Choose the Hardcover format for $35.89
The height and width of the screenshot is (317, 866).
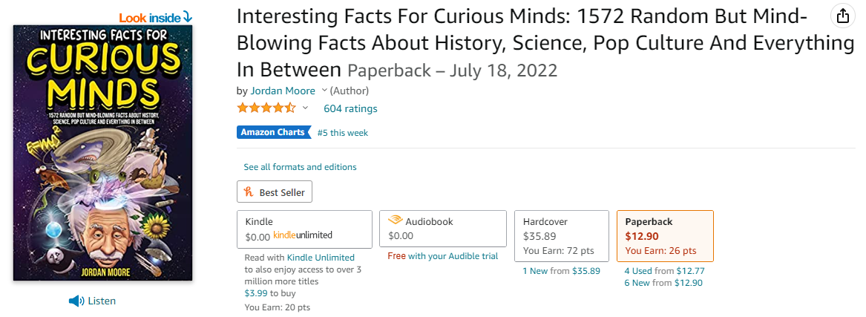[x=562, y=235]
